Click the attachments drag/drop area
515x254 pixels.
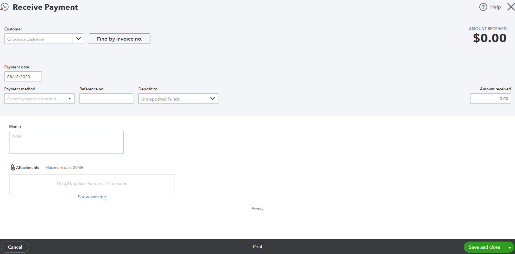tap(92, 184)
